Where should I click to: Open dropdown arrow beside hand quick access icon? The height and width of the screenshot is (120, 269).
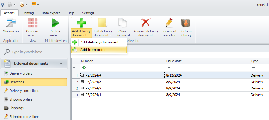(x=26, y=5)
